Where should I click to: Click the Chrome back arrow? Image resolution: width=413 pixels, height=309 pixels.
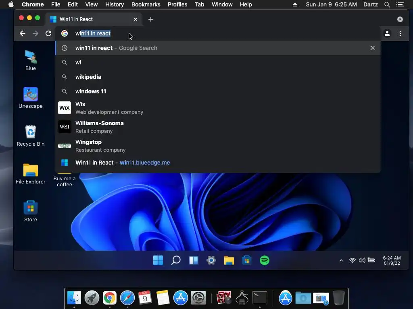pyautogui.click(x=23, y=33)
